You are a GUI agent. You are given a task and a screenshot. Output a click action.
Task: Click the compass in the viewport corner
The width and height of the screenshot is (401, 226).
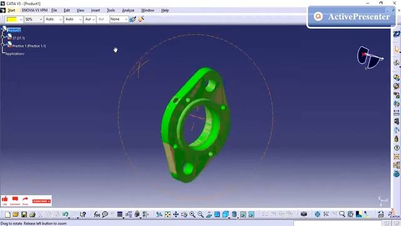pyautogui.click(x=370, y=58)
